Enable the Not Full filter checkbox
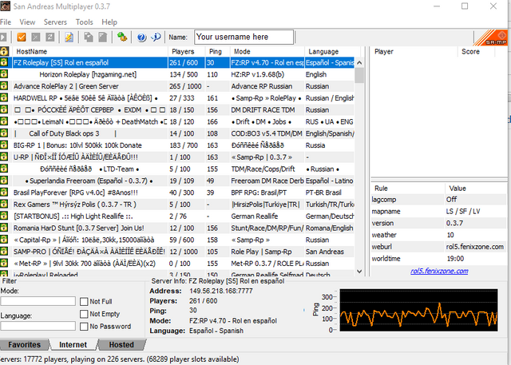 tap(84, 301)
